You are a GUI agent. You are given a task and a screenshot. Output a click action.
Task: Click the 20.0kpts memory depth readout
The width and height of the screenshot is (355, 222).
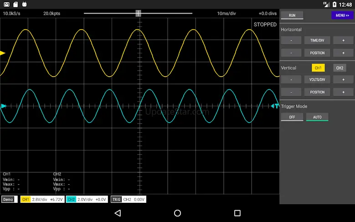pos(52,13)
